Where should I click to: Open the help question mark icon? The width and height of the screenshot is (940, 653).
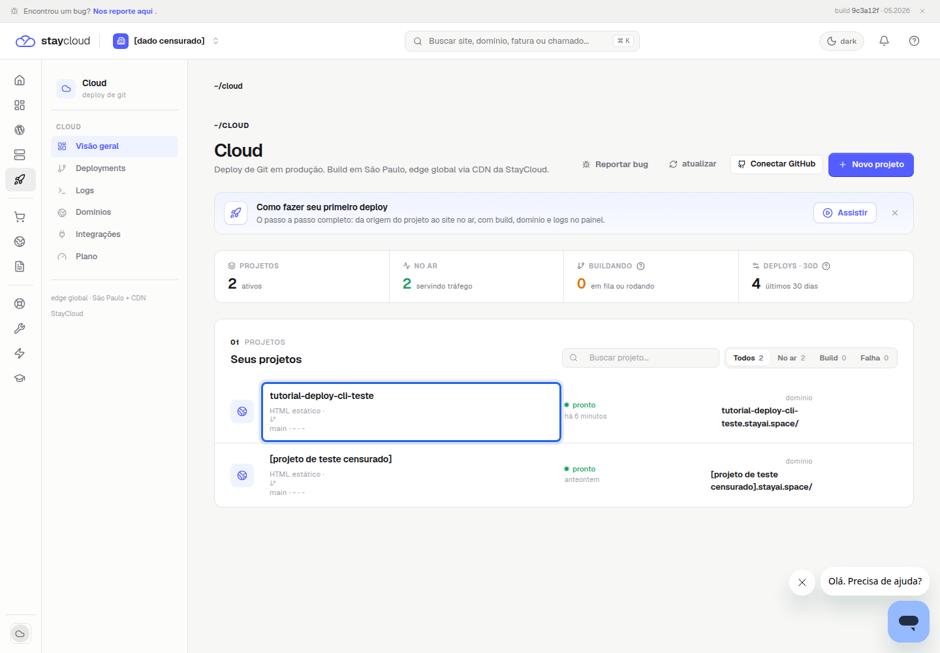tap(914, 41)
